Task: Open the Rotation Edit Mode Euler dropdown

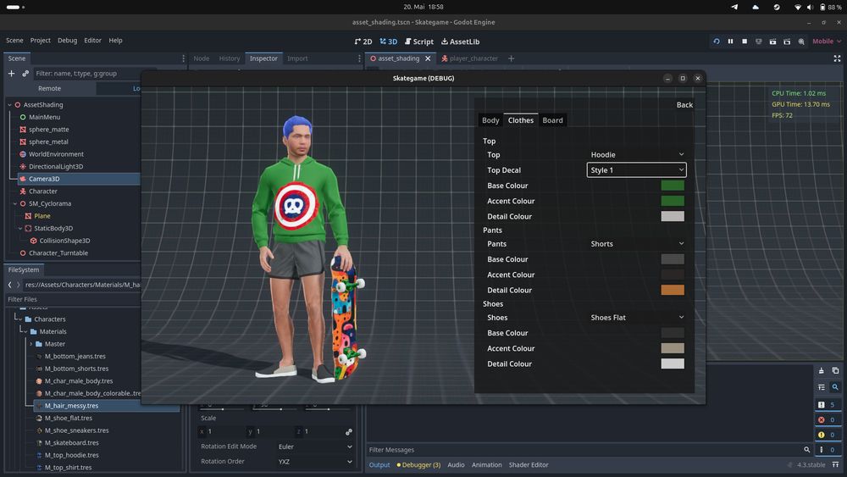Action: coord(314,446)
